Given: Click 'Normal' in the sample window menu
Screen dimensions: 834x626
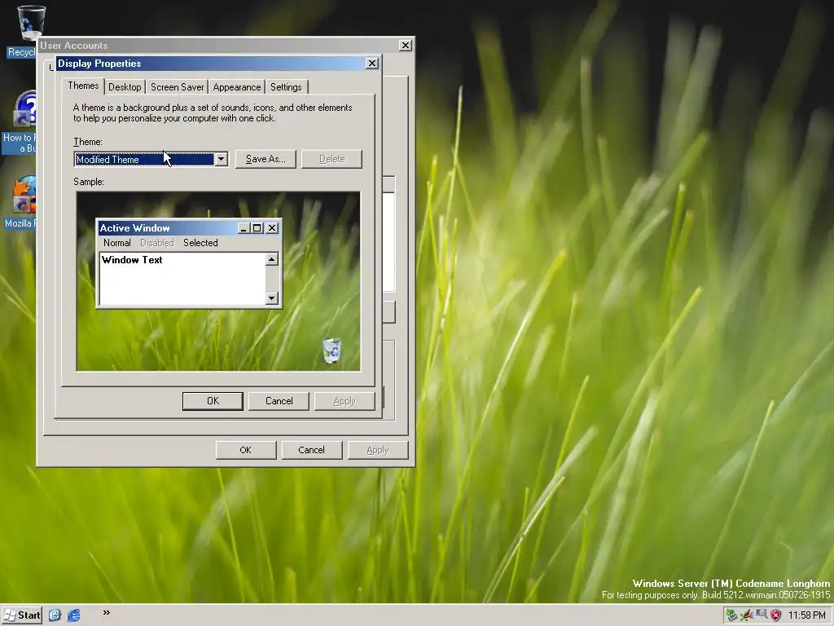Looking at the screenshot, I should click(x=117, y=243).
